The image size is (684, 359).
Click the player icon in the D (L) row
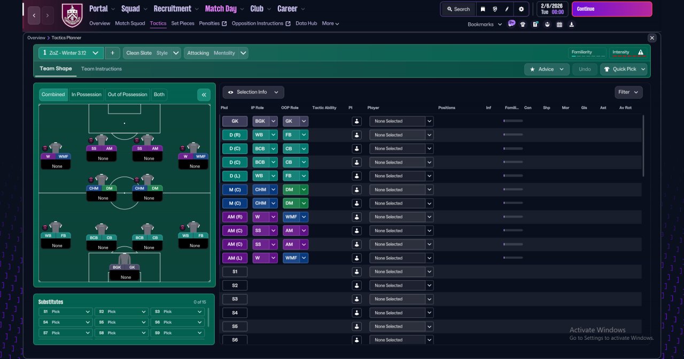point(356,176)
